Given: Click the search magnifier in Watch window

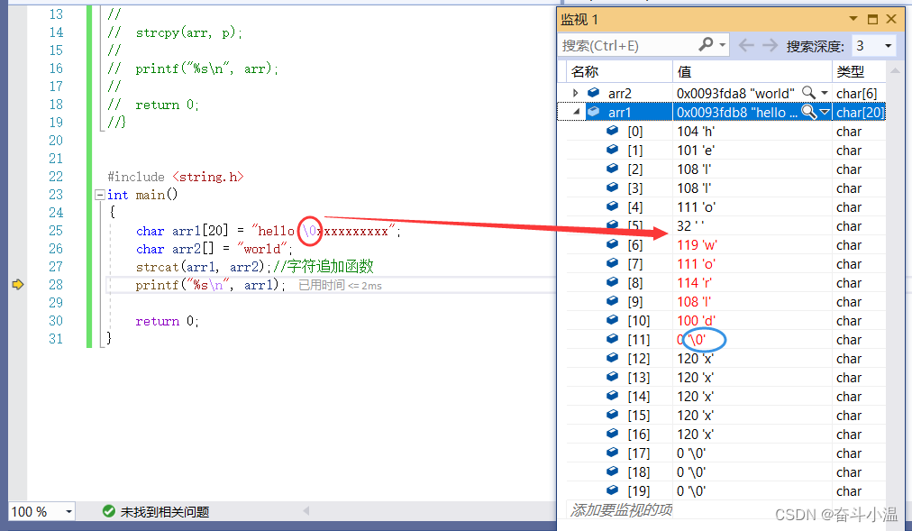Looking at the screenshot, I should [x=706, y=45].
